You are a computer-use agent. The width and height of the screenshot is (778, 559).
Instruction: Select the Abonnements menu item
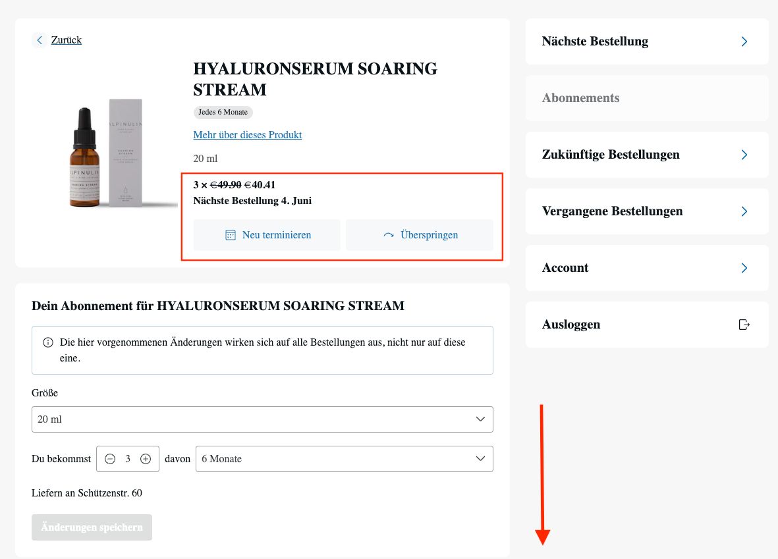click(580, 98)
